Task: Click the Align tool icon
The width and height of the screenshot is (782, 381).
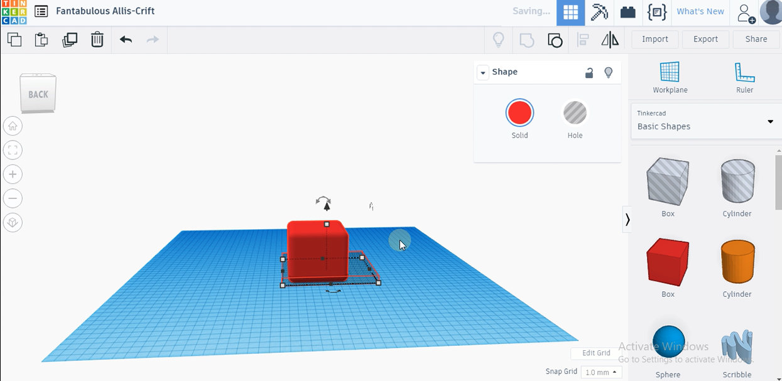Action: point(583,40)
